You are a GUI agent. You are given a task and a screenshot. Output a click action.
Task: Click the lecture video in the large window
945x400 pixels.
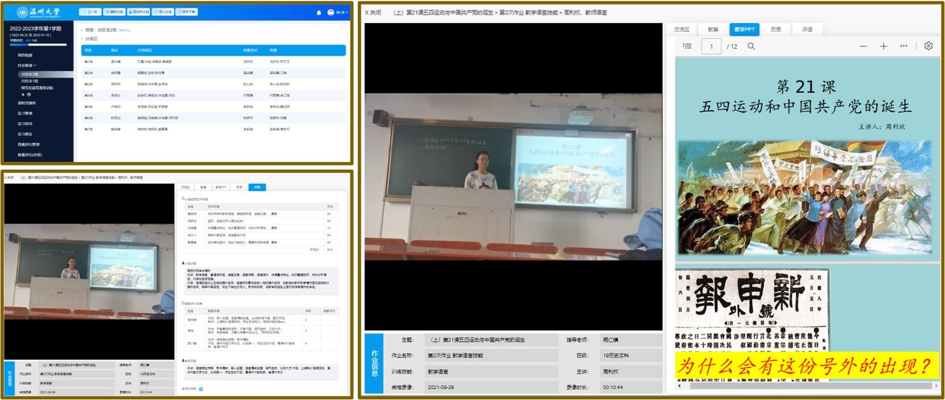click(513, 177)
